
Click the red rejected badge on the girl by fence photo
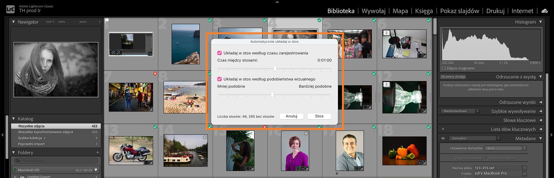264,127
